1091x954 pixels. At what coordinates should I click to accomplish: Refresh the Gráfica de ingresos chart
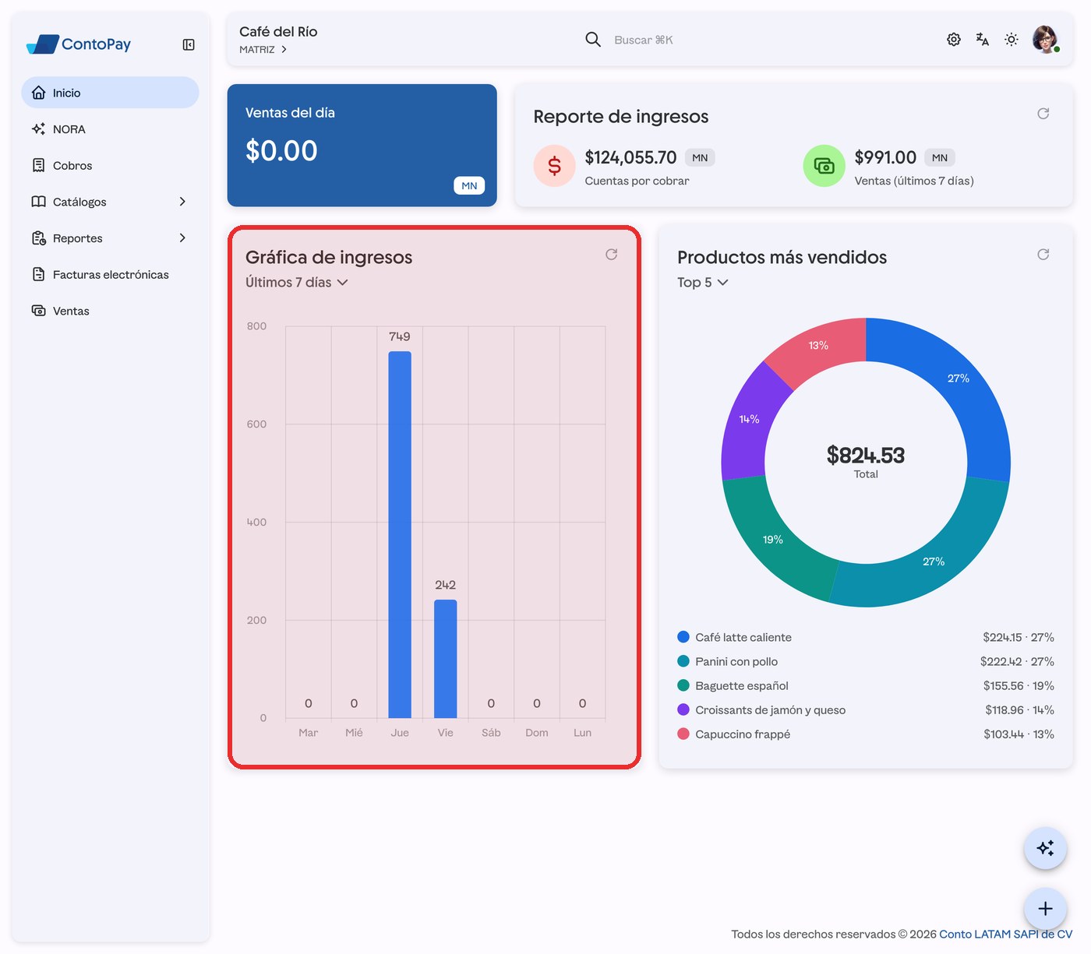point(612,255)
